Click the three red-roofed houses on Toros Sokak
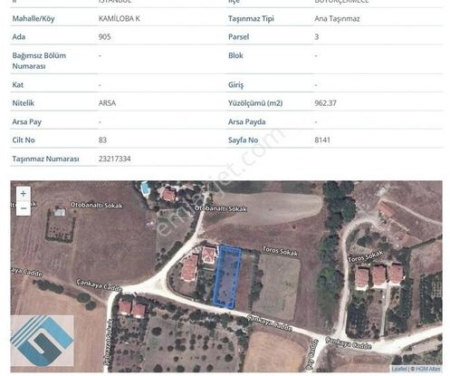 pos(379,276)
